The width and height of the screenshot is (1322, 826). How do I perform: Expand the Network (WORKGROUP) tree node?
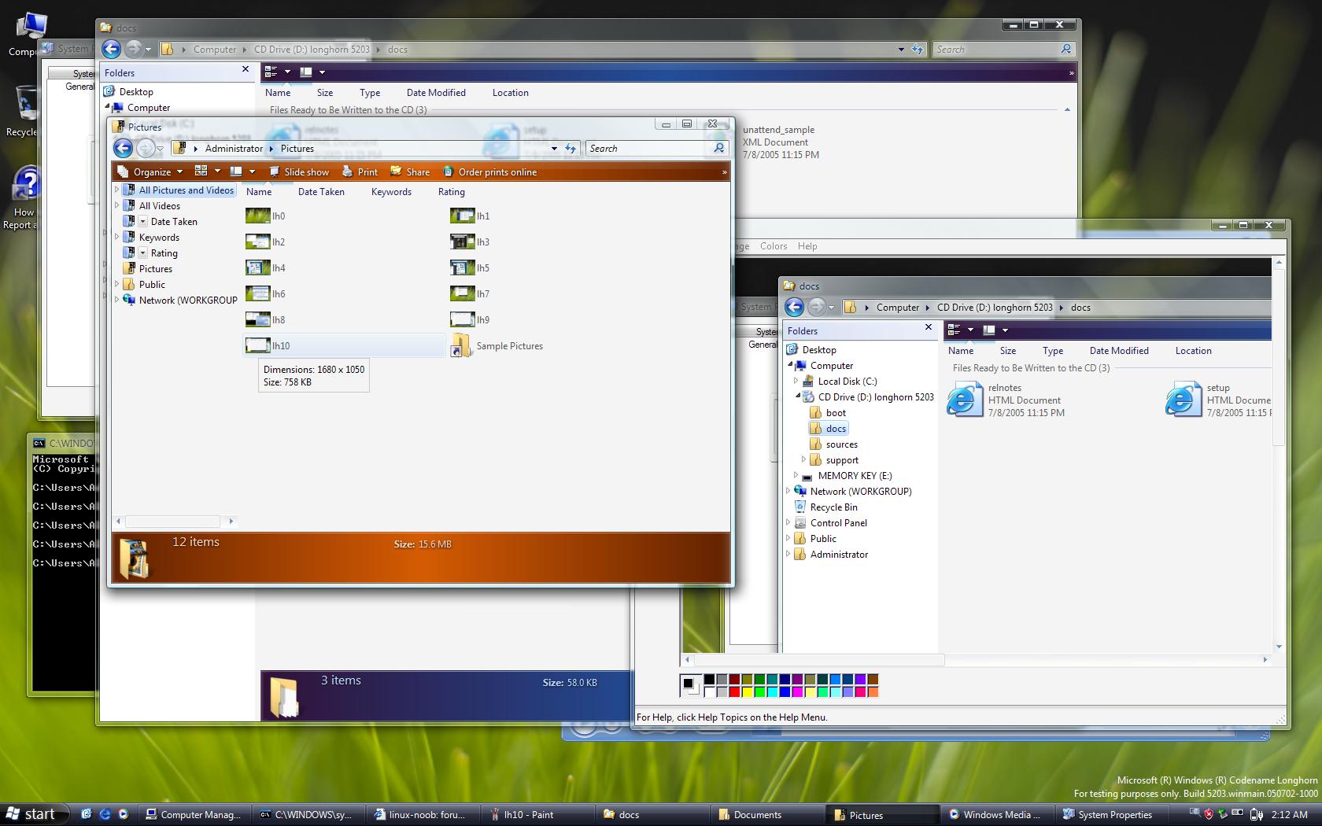117,300
